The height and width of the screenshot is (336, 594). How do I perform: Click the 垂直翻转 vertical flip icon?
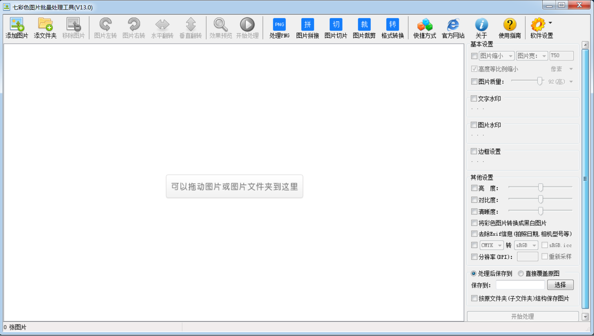[x=191, y=25]
